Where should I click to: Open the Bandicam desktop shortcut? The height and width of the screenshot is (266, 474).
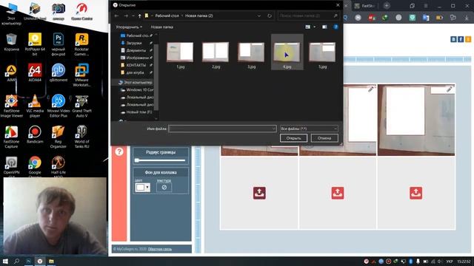[x=35, y=134]
